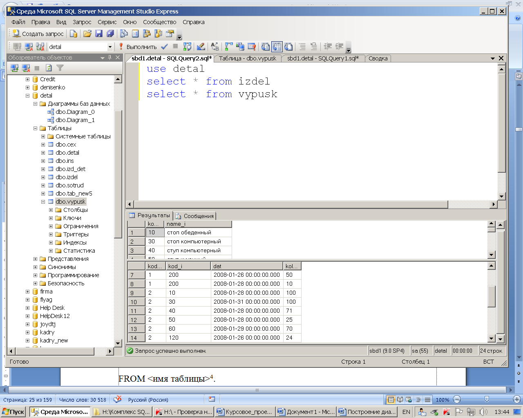Toggle Include Client Statistics
This screenshot has width=523, height=418.
click(240, 47)
